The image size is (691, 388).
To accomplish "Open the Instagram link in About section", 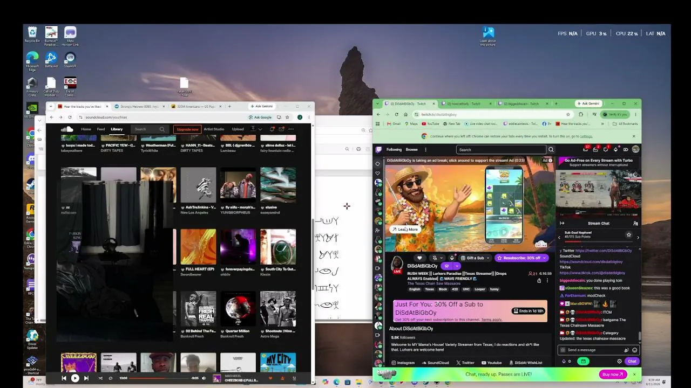I will coord(403,363).
